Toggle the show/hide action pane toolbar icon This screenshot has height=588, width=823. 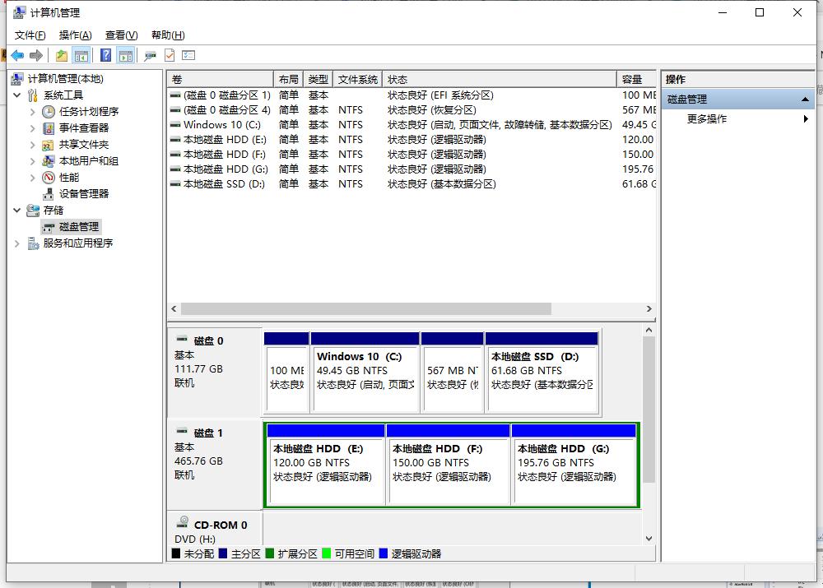(x=125, y=54)
